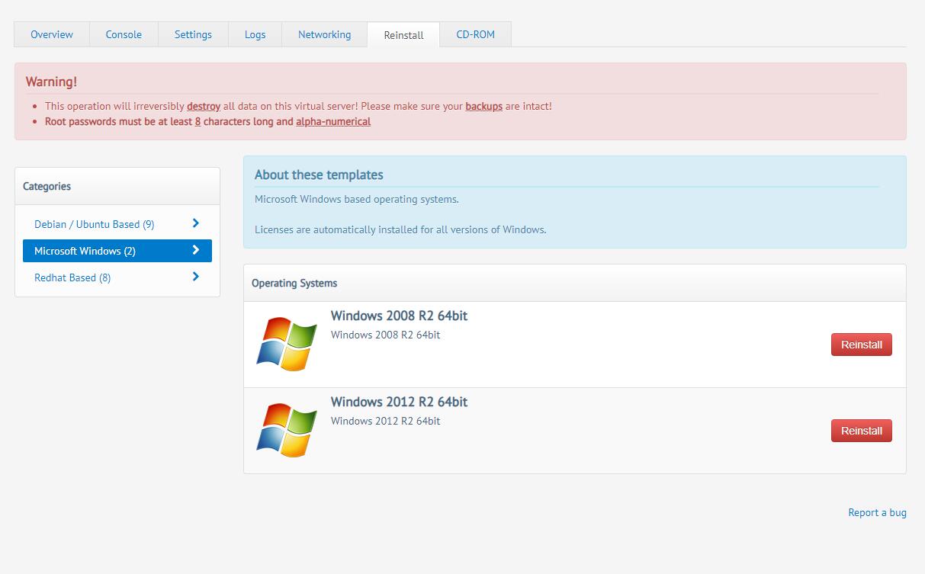Click the Microsoft Windows category chevron arrow
This screenshot has width=925, height=574.
196,250
